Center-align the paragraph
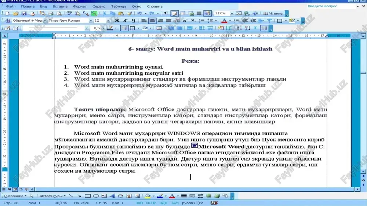Image resolution: width=367 pixels, height=206 pixels. click(x=152, y=21)
